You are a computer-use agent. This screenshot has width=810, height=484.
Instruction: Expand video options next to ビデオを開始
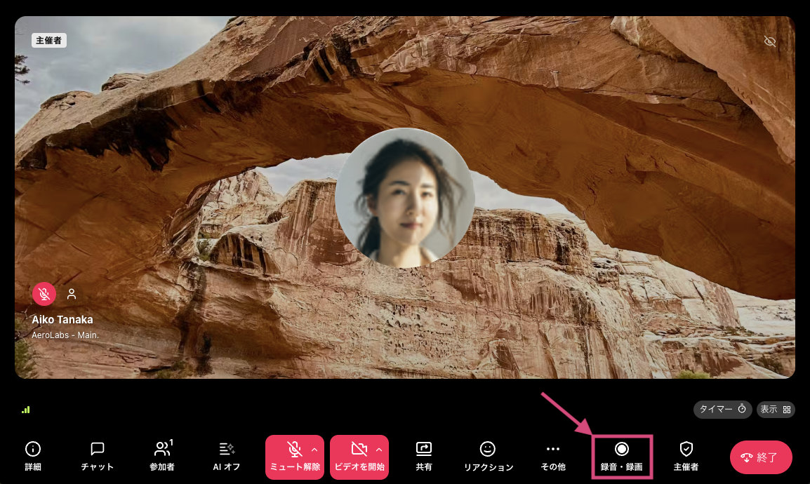tap(379, 449)
